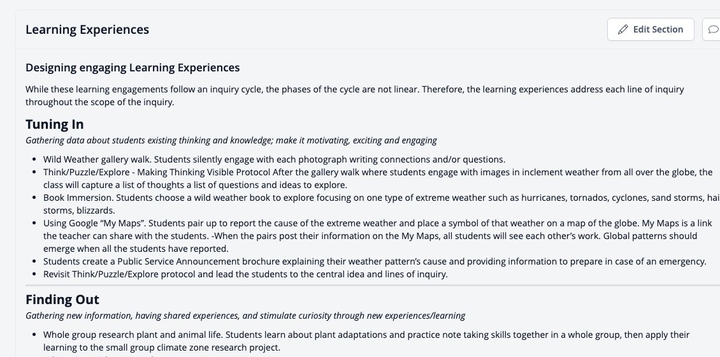Screen dimensions: 720x357
Task: Click the Public Service Announcement brochure bullet
Action: (375, 261)
